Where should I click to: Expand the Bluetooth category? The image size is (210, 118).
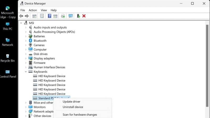(x=26, y=41)
